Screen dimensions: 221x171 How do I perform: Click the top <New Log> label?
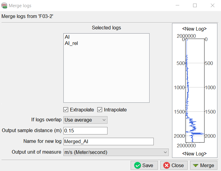click(x=194, y=29)
